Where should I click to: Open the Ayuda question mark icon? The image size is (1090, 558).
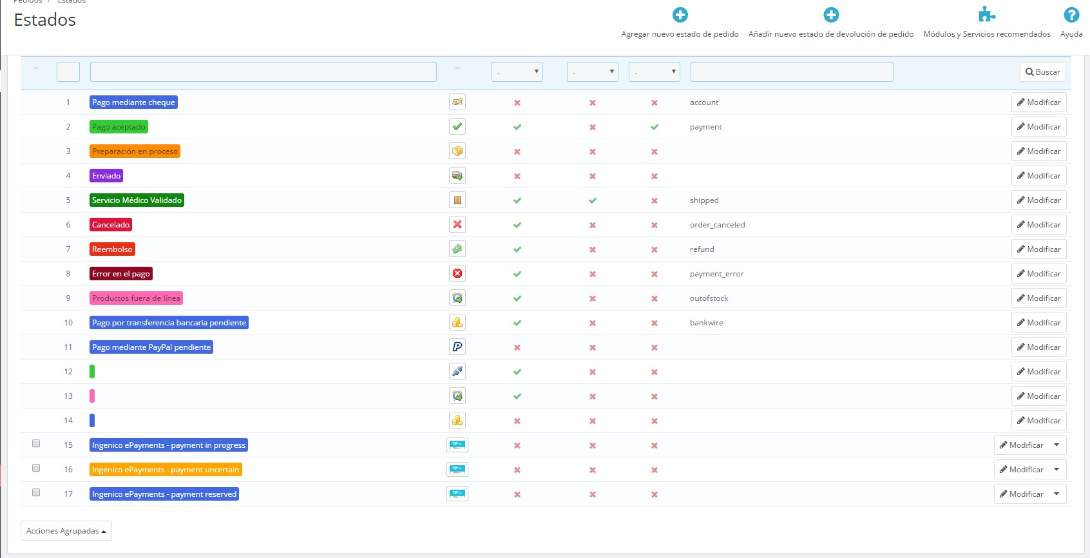pos(1071,15)
